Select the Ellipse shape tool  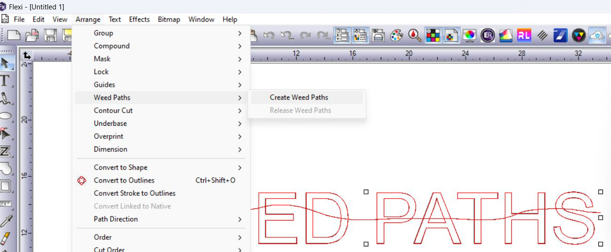coord(6,115)
